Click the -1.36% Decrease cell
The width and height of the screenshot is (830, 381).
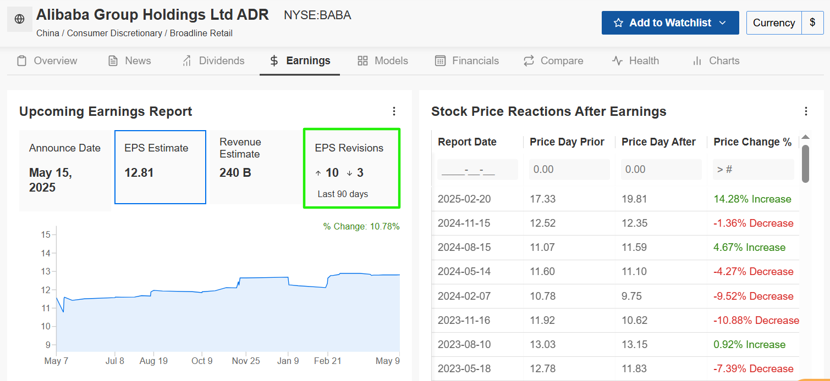(x=754, y=223)
